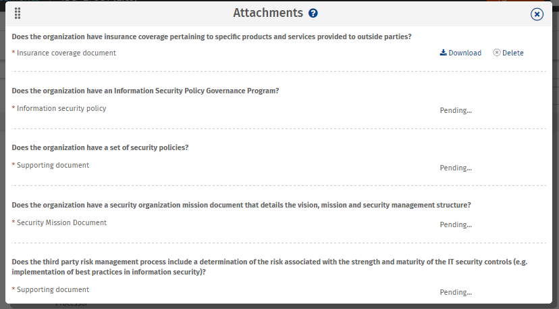Click Pending status for Information security policy
The height and width of the screenshot is (309, 559).
coord(456,110)
